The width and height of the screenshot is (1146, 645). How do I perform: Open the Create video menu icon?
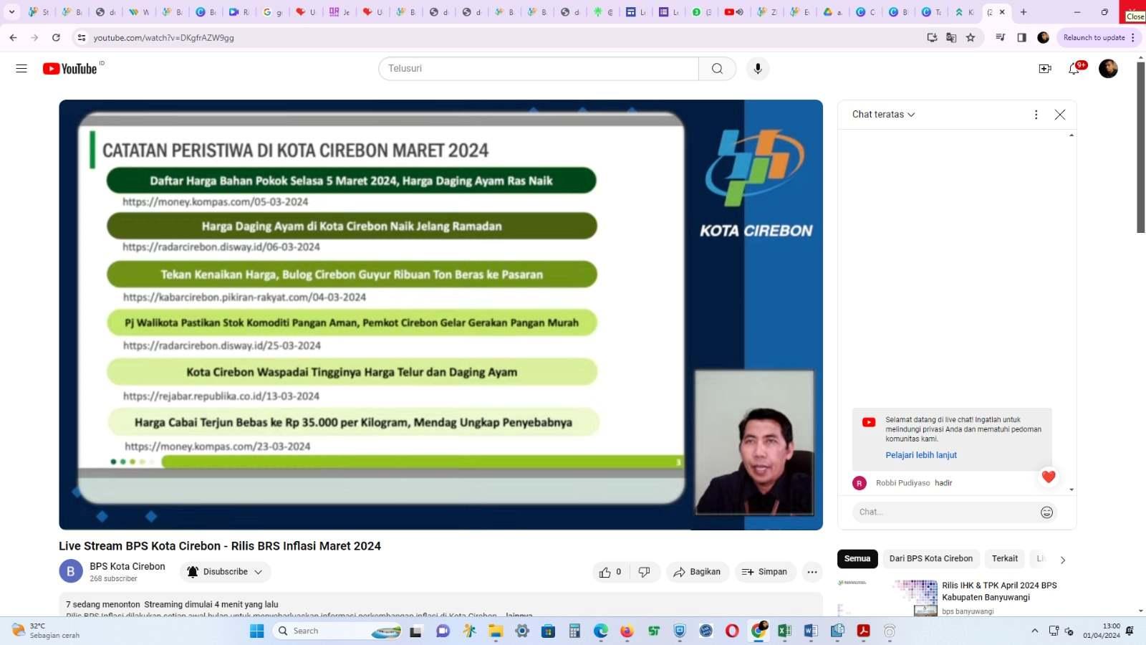pos(1045,69)
